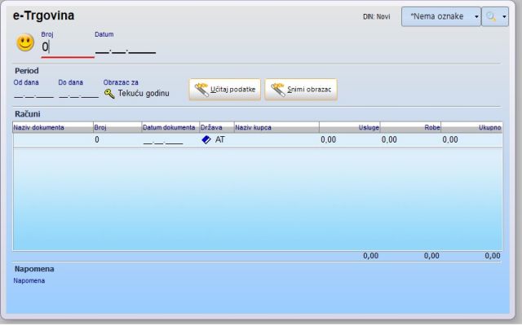Click the Datum dokumenta column header
The image size is (522, 326).
click(170, 127)
